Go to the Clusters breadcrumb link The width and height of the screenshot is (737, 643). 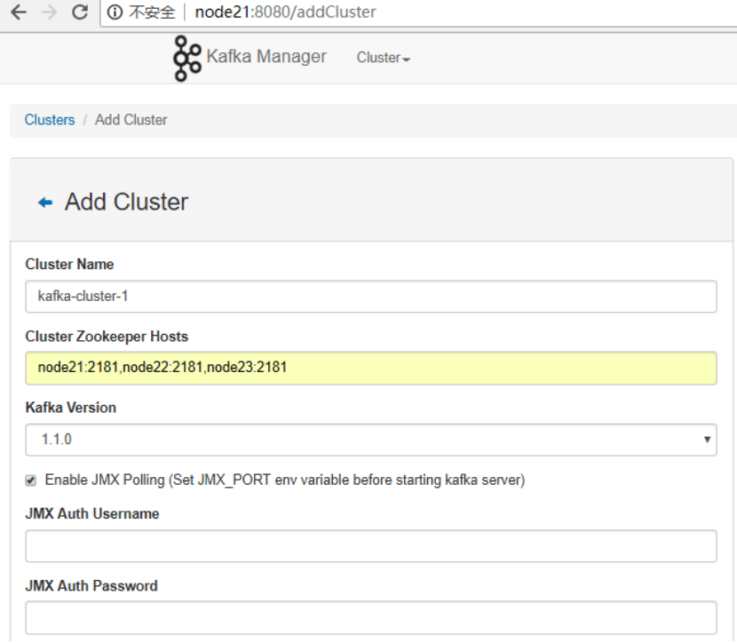tap(50, 120)
